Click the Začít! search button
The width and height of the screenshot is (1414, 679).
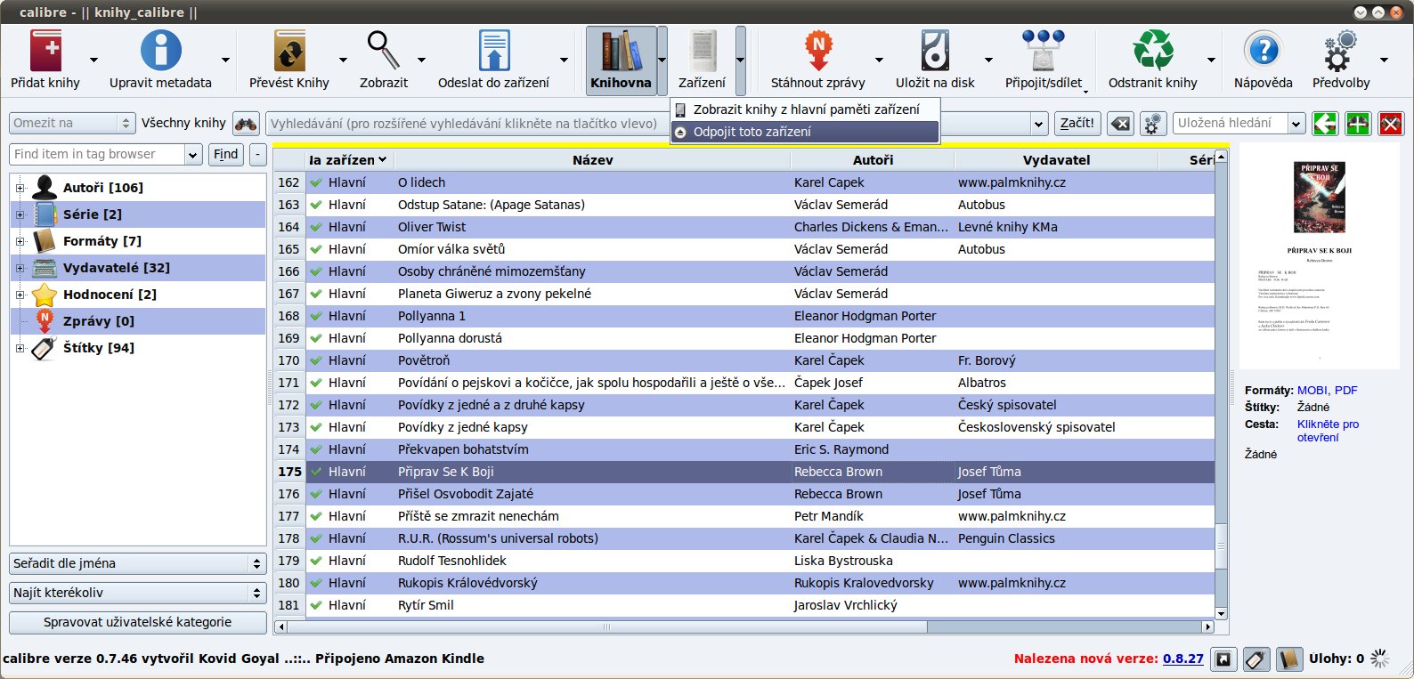[1077, 123]
